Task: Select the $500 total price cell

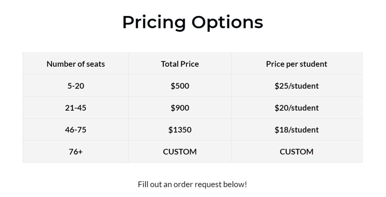Action: coord(180,86)
